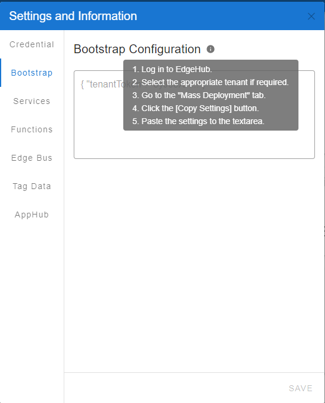Click the Bootstrap Configuration heading
Viewport: 325px width, 403px height.
(x=137, y=49)
